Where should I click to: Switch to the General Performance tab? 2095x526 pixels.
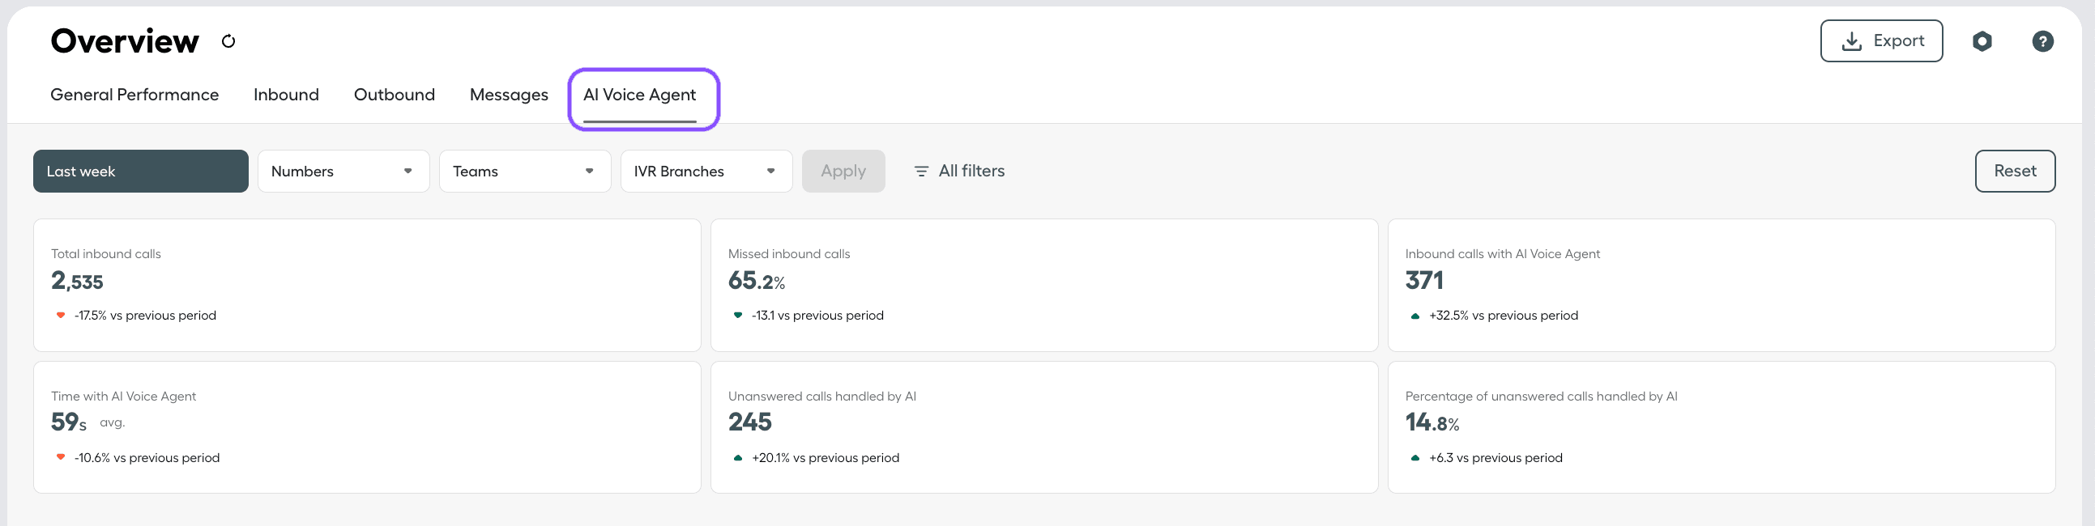(134, 95)
